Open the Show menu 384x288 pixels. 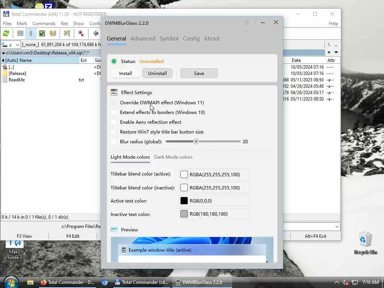click(79, 24)
